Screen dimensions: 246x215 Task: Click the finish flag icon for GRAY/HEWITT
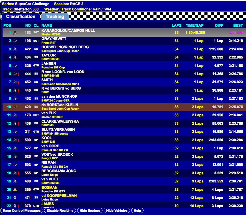(15, 41)
